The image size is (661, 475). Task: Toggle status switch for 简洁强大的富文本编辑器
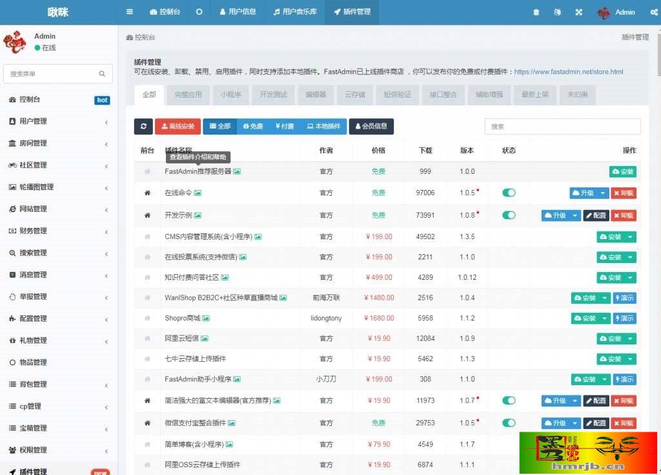(x=509, y=401)
